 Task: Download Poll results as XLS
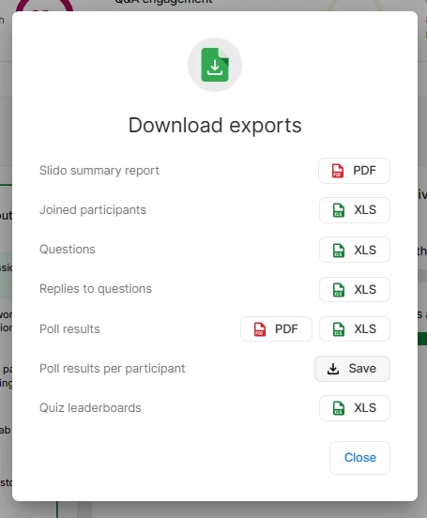pos(355,329)
